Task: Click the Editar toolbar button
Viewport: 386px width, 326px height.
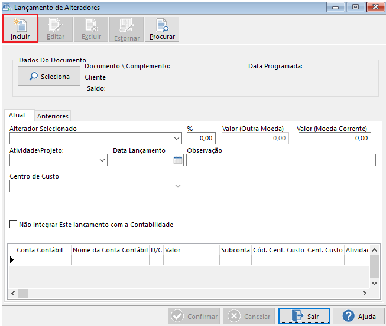Action: coord(56,29)
